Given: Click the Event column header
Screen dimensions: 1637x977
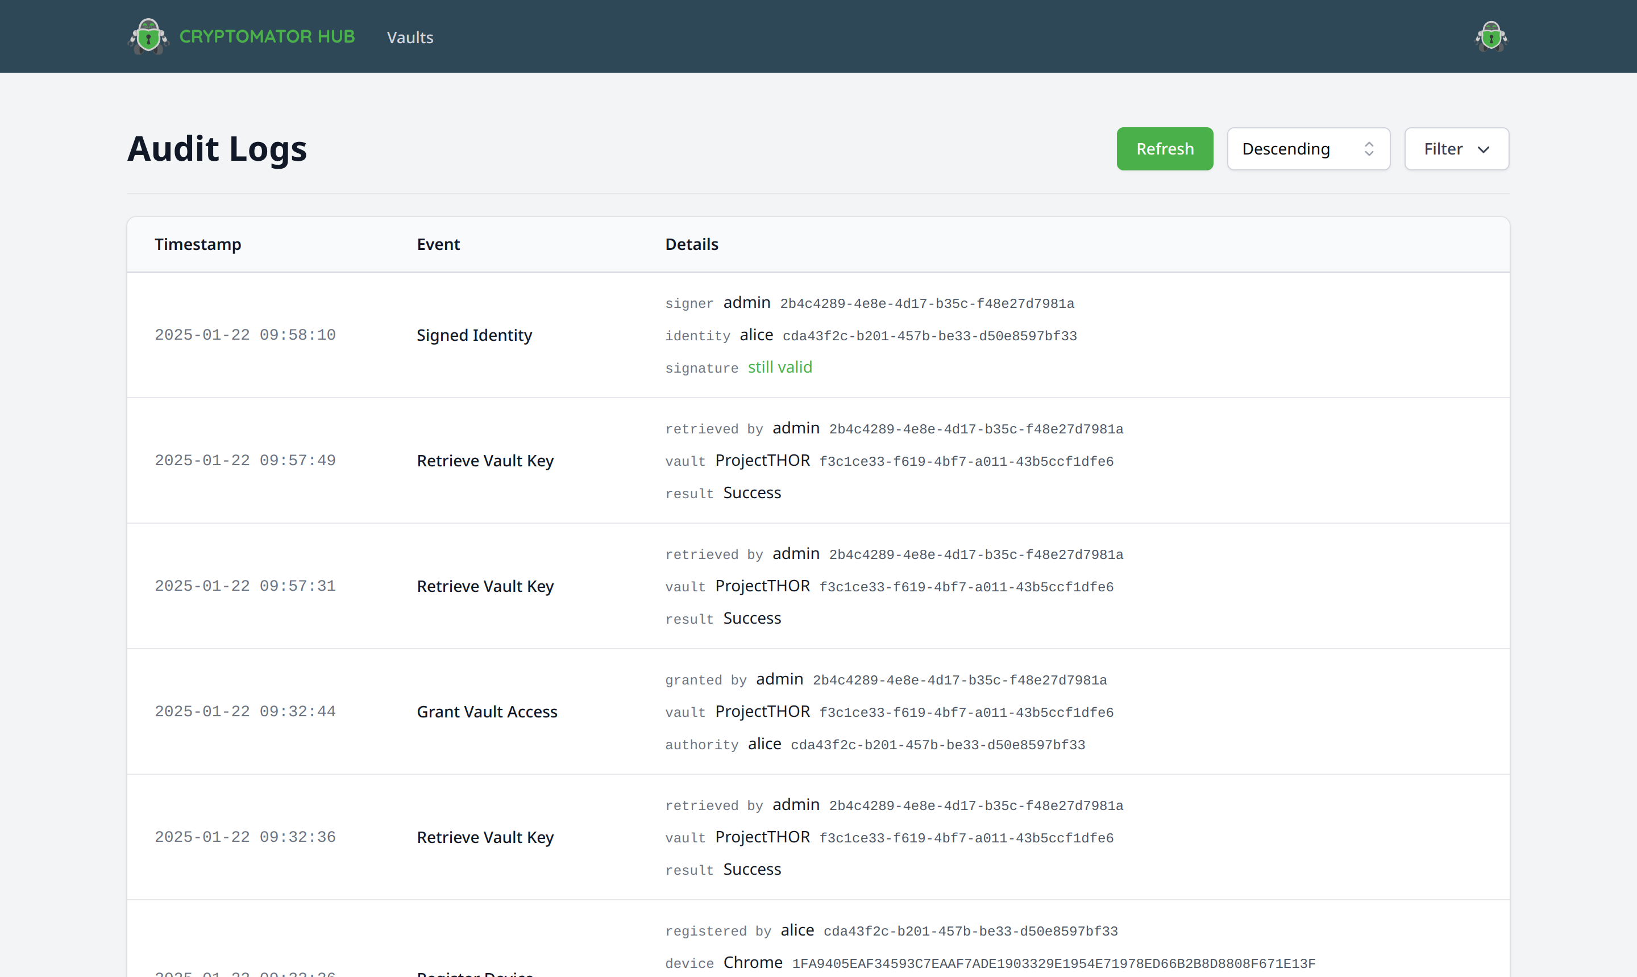Looking at the screenshot, I should (438, 244).
